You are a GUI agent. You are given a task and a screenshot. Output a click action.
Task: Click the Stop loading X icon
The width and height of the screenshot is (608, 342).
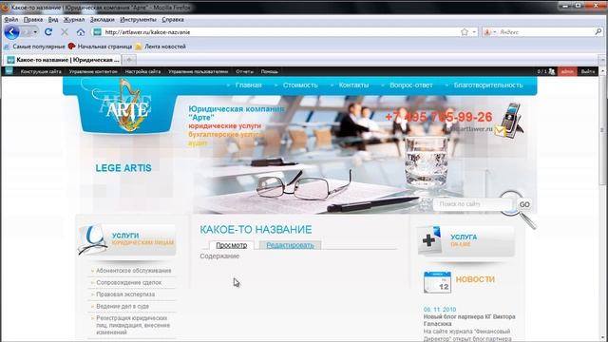(x=65, y=32)
